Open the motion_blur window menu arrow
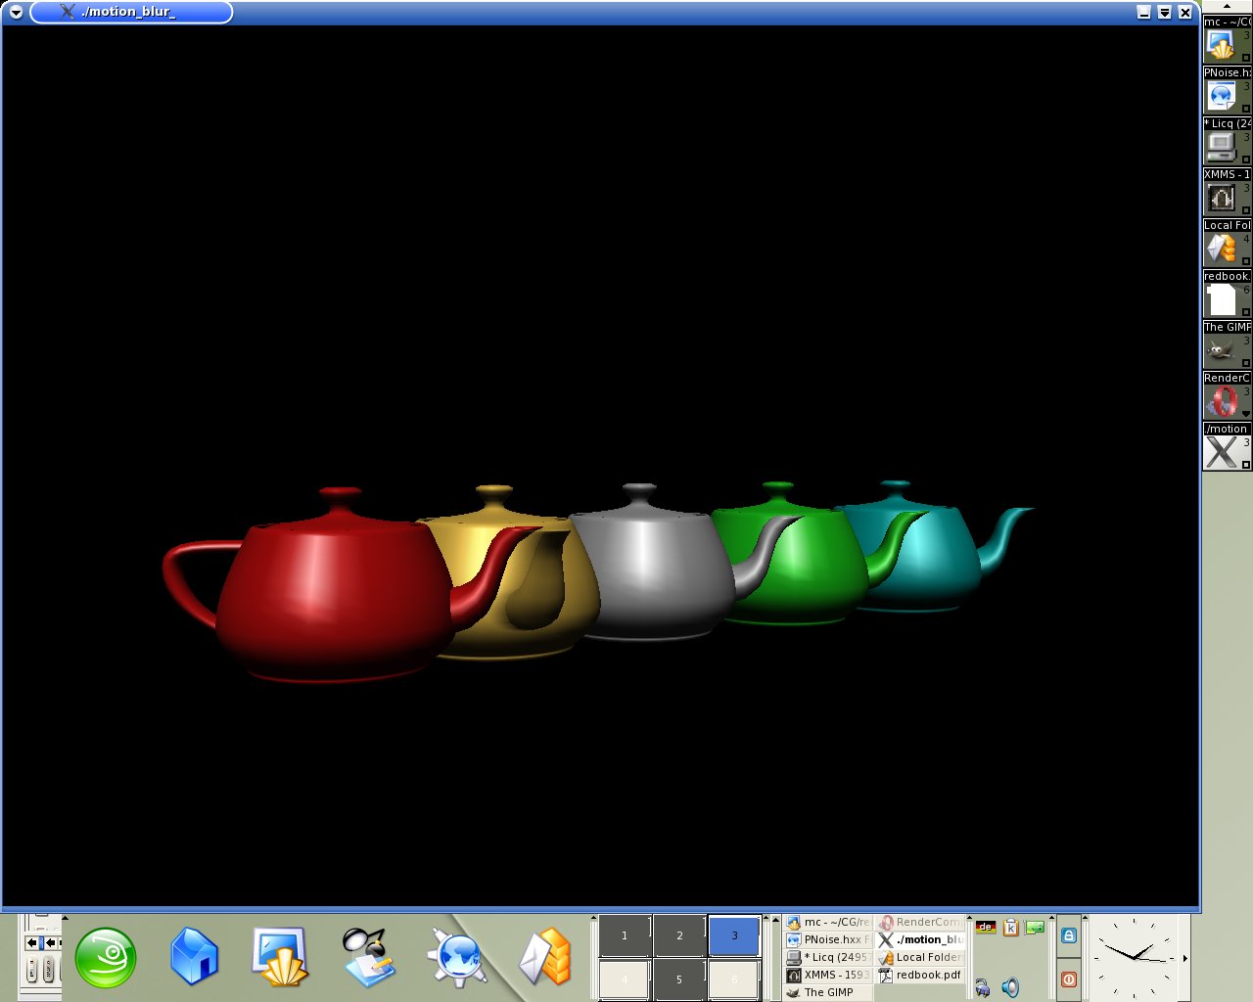The width and height of the screenshot is (1253, 1002). (x=16, y=13)
